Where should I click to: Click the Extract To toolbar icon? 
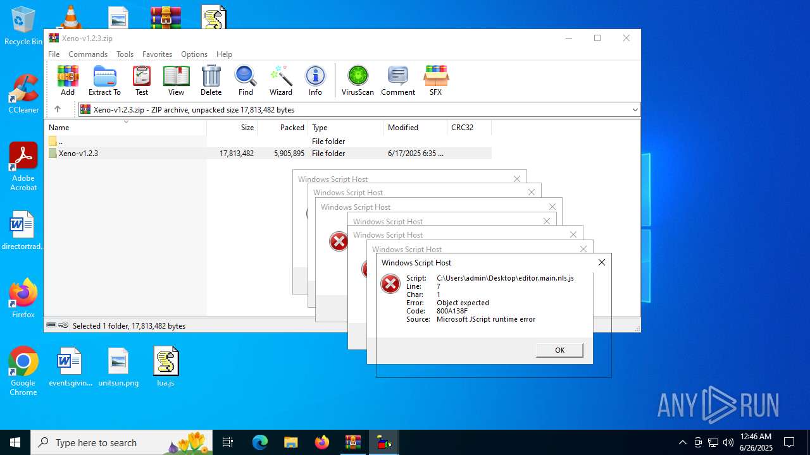pos(104,80)
